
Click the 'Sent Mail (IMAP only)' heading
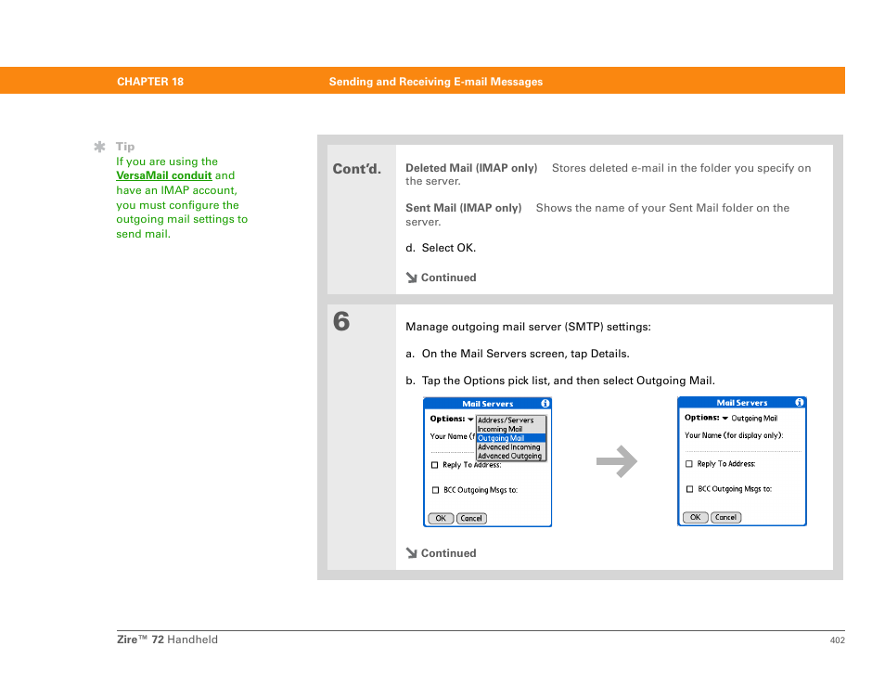[x=464, y=209]
